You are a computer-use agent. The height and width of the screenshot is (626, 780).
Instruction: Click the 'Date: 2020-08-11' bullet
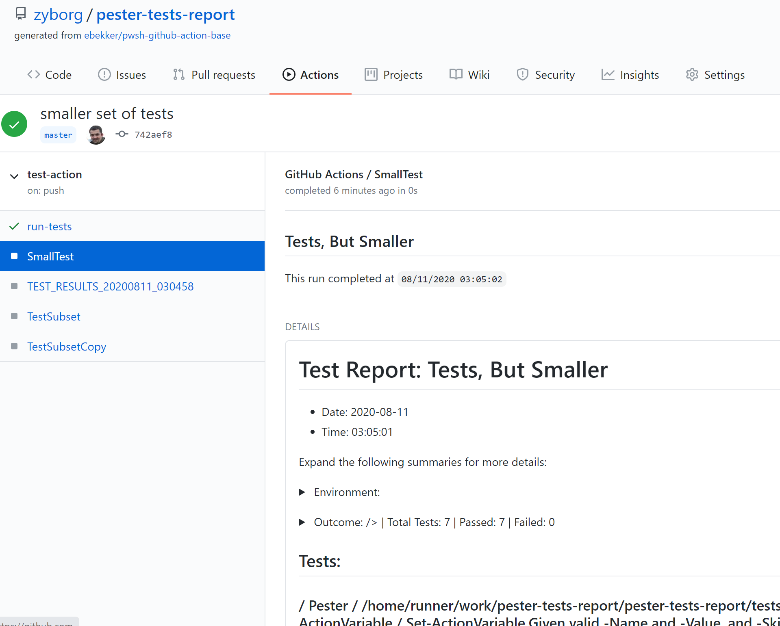click(x=365, y=412)
